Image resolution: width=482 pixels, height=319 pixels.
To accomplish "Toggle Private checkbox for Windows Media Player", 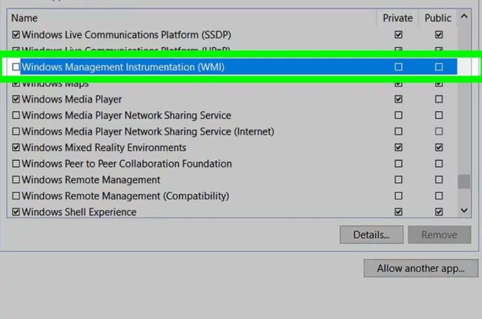I will coord(398,99).
